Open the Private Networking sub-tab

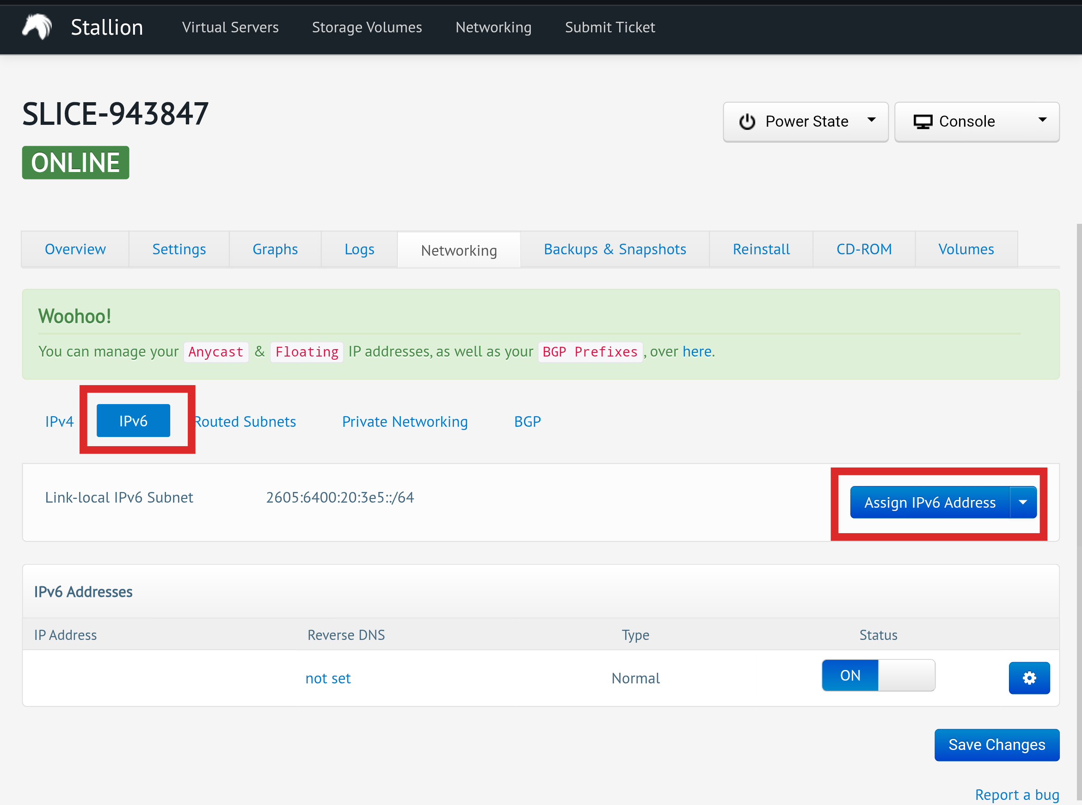click(404, 421)
